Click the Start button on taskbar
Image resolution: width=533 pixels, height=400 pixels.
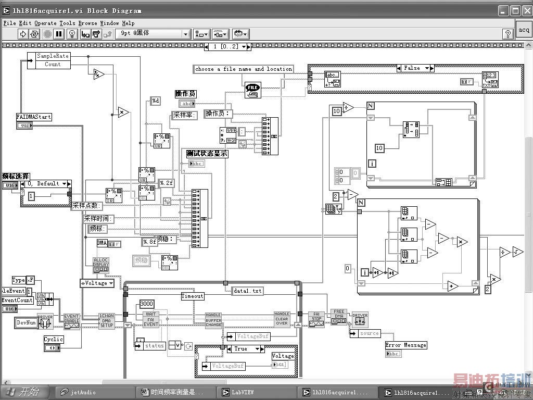click(24, 392)
